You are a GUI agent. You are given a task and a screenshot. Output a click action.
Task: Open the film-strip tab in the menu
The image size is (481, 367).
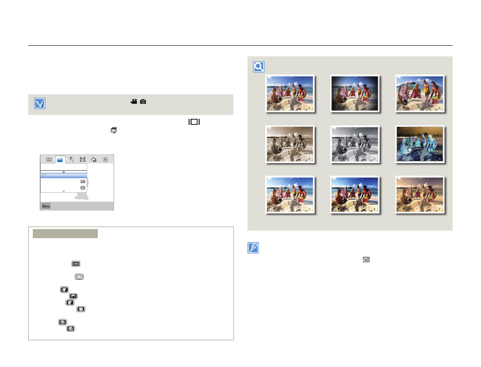coord(49,160)
